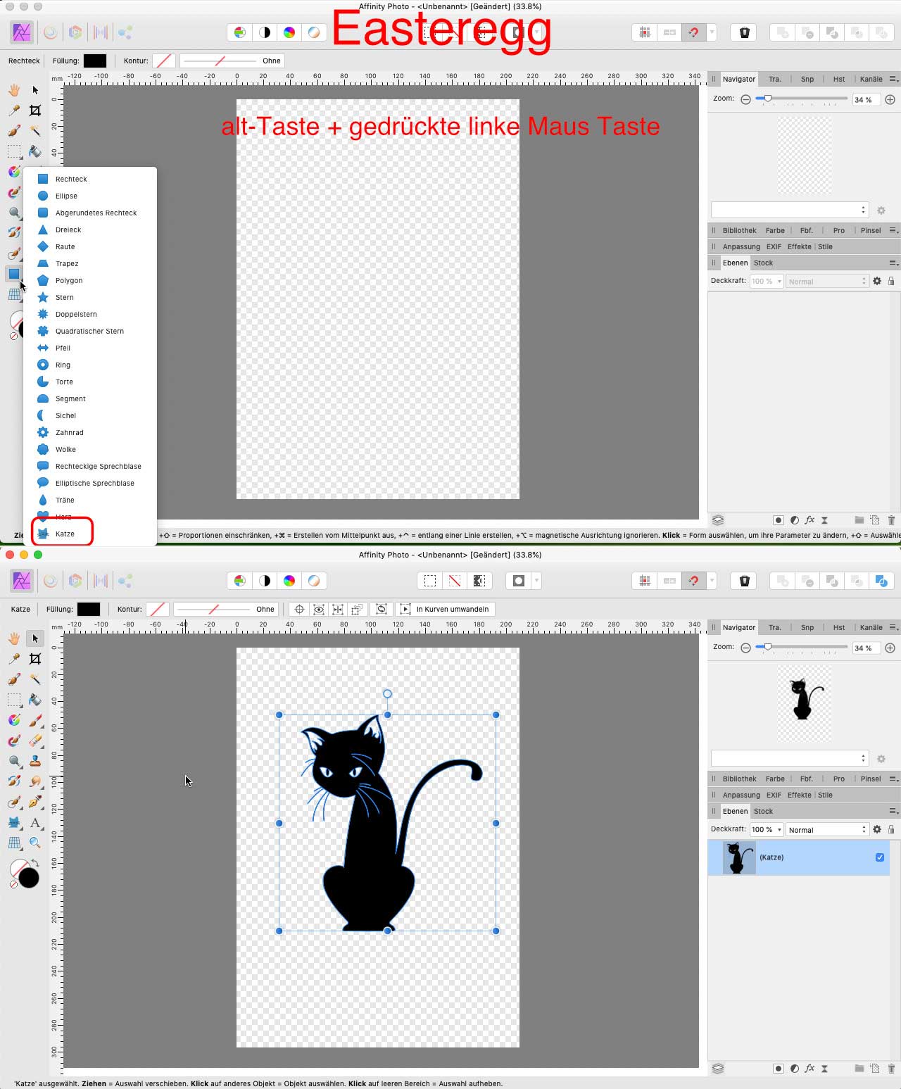Toggle the highlighted blue boolean operation button
This screenshot has height=1089, width=901.
(881, 581)
